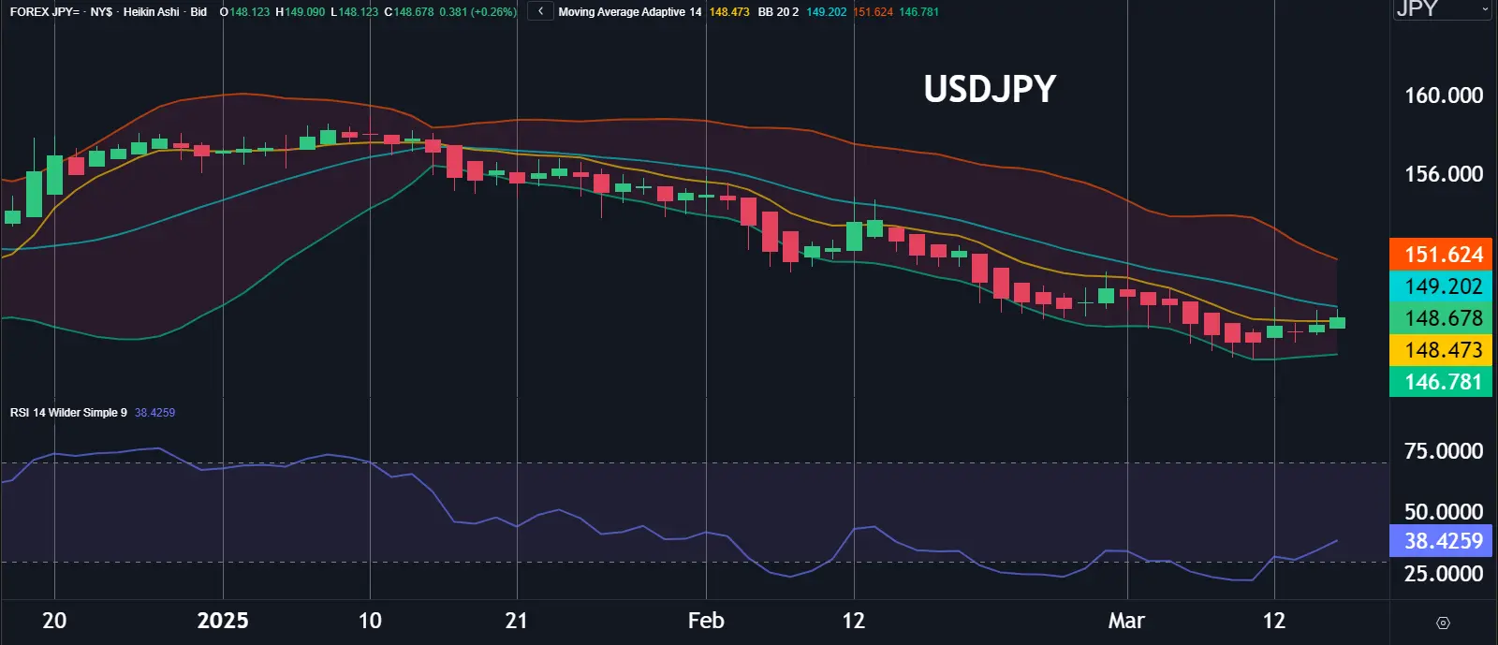Select the RSI 14 Wilder Simple 9 legend
1498x645 pixels.
click(68, 413)
